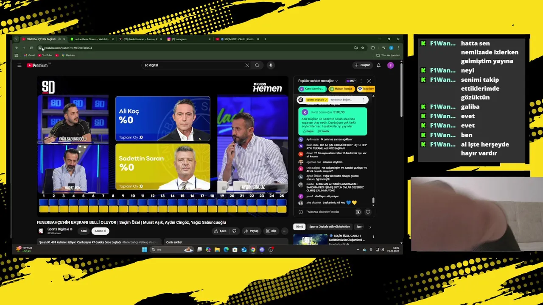Open Chrome from the taskbar
The image size is (543, 305).
(x=253, y=250)
